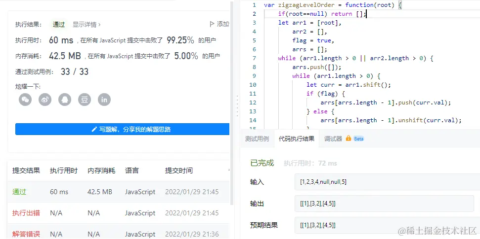The height and width of the screenshot is (239, 480).
Task: Click the 42.5 MB cell in table
Action: (x=100, y=192)
